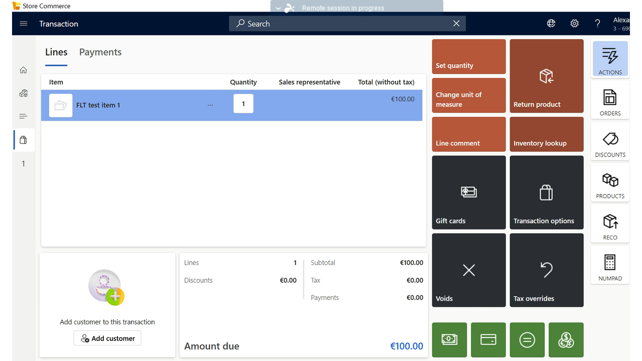Click the Quantity column header
The width and height of the screenshot is (642, 361).
[x=243, y=82]
